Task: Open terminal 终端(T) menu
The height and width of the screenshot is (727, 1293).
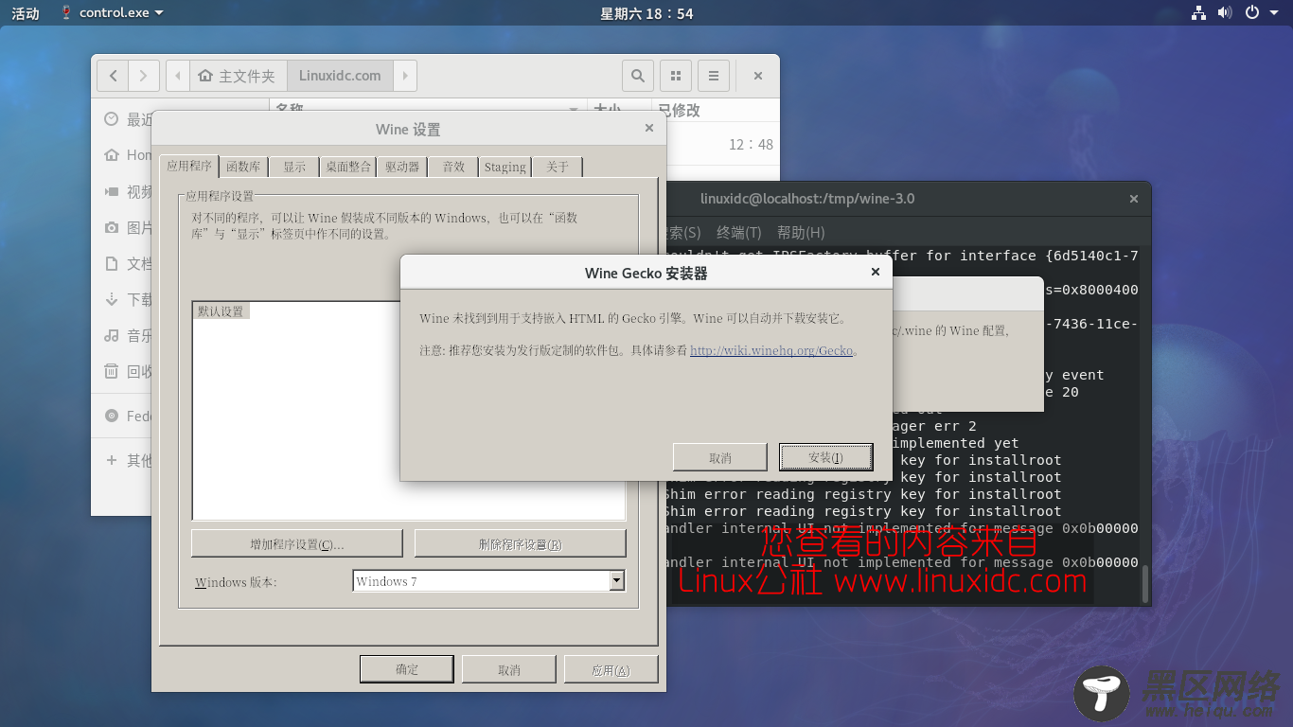Action: pyautogui.click(x=738, y=232)
